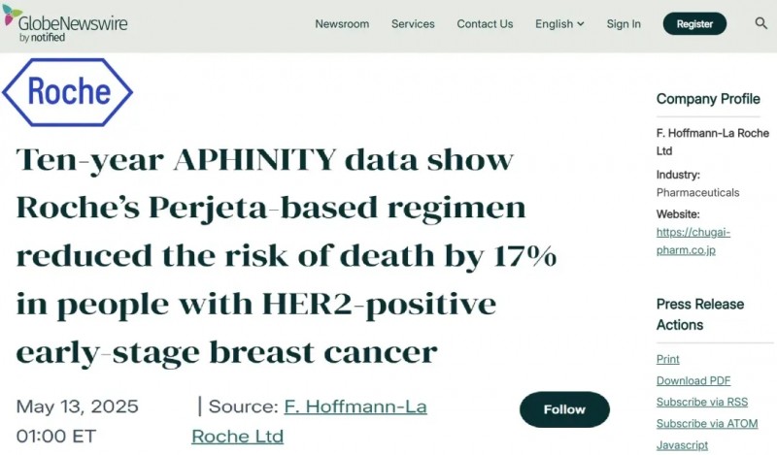Go to Contact Us page
The image size is (777, 455).
[485, 24]
